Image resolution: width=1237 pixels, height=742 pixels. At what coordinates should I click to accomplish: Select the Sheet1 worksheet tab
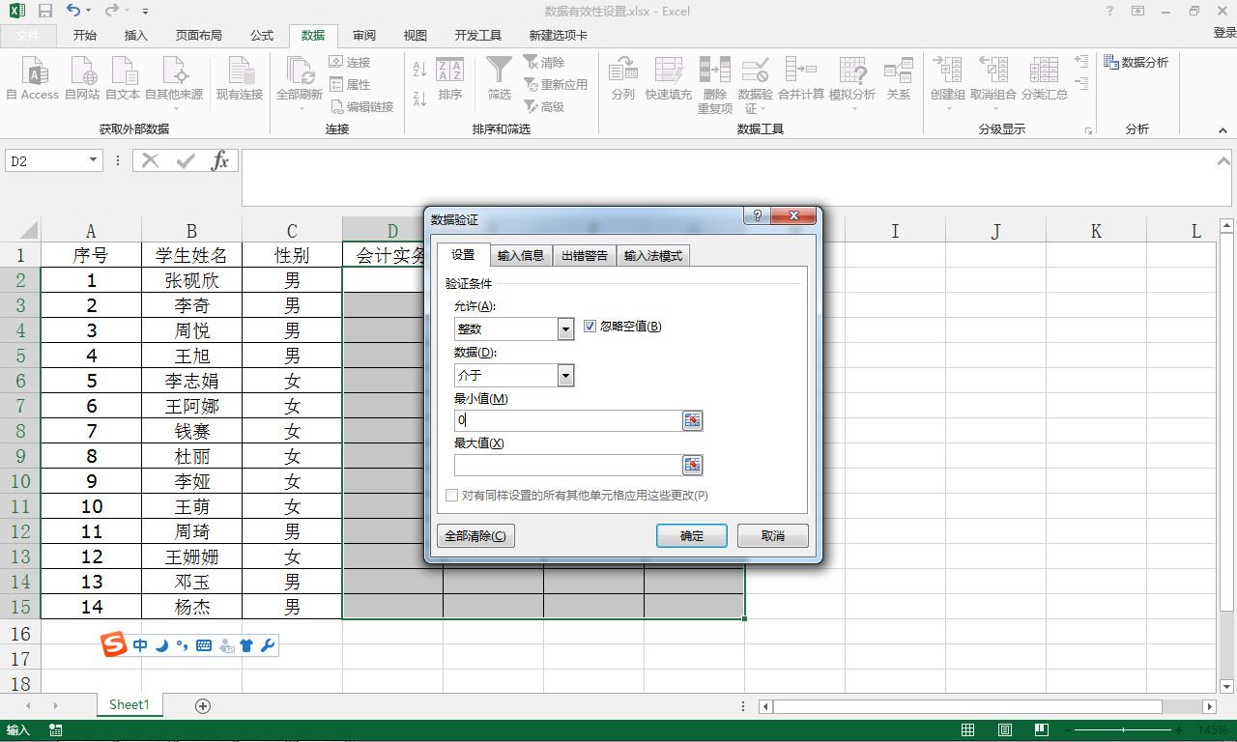[x=129, y=705]
